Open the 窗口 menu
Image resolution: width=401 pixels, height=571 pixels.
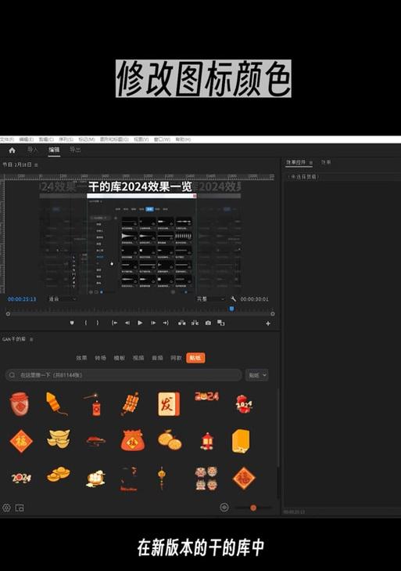[x=162, y=139]
